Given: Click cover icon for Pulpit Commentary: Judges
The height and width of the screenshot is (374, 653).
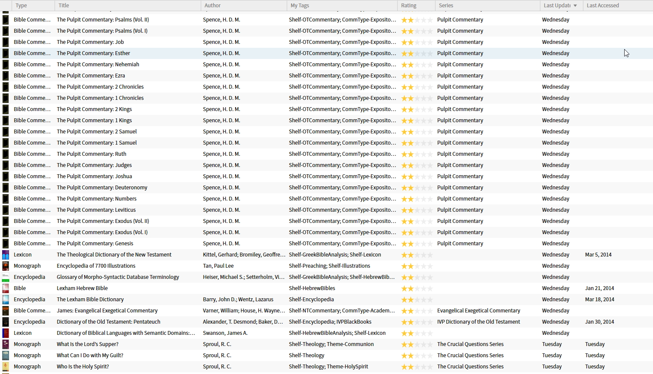Looking at the screenshot, I should (x=6, y=165).
